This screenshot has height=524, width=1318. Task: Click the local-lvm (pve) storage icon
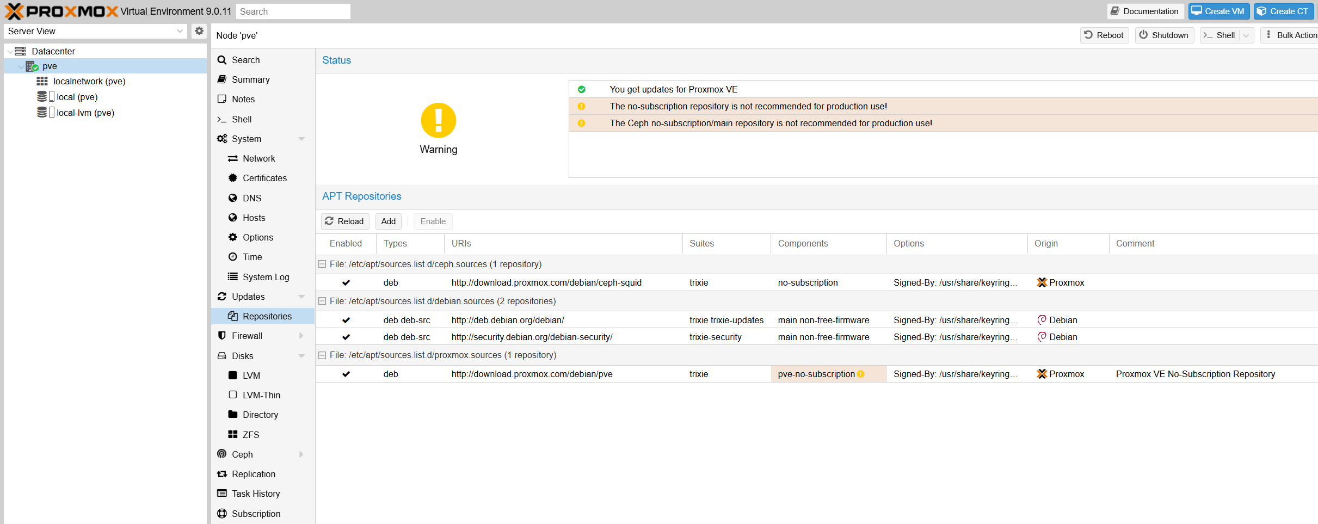42,113
